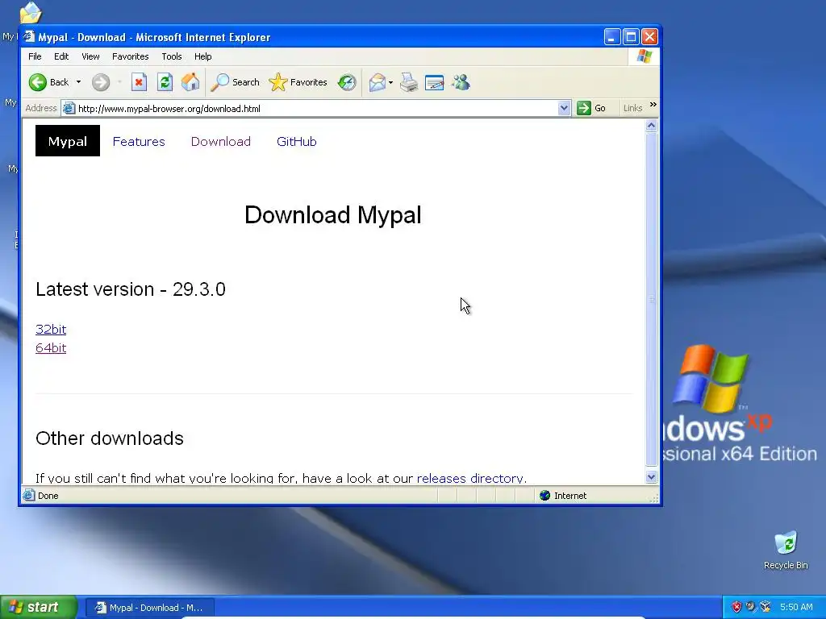This screenshot has height=619, width=826.
Task: Open the releases directory link
Action: [x=470, y=478]
